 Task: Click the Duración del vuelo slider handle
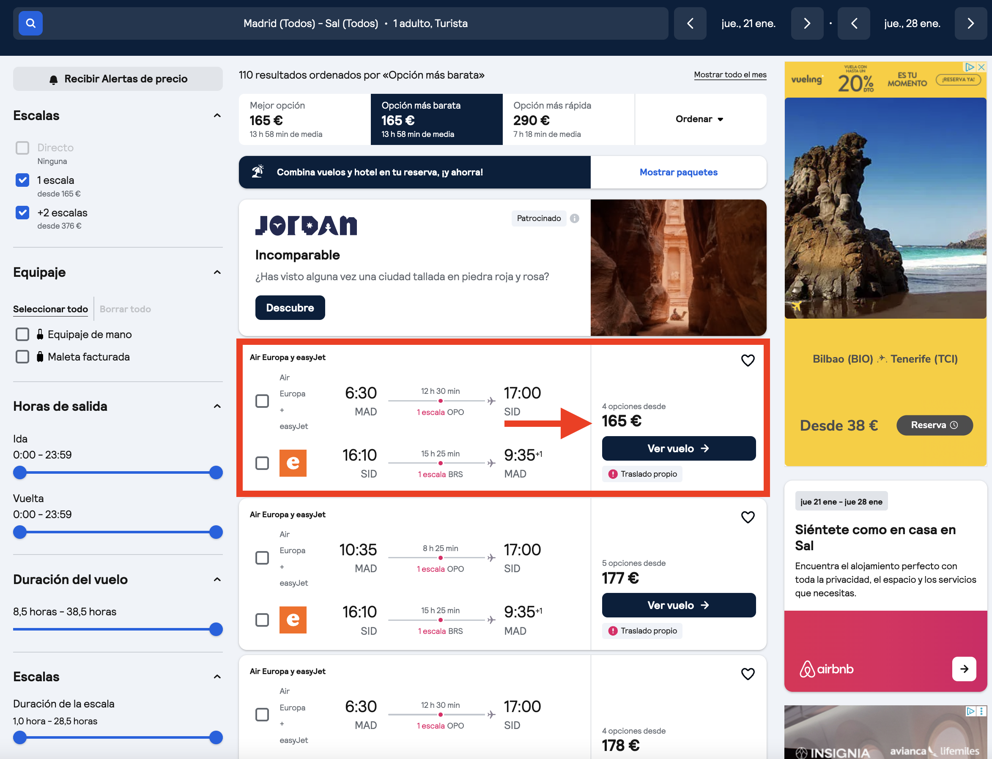[216, 629]
